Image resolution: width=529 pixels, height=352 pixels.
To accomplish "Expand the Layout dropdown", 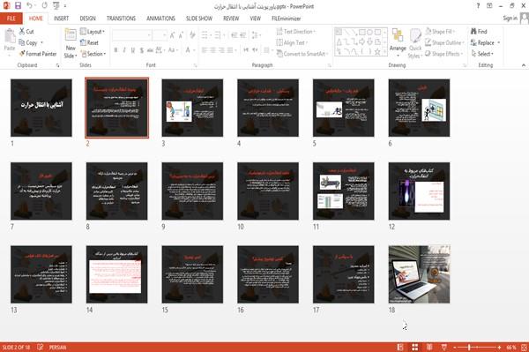I will (x=93, y=32).
